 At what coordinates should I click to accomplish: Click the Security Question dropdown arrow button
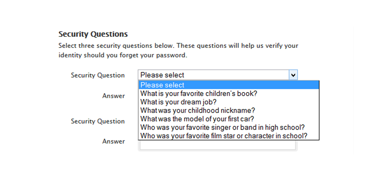click(293, 75)
